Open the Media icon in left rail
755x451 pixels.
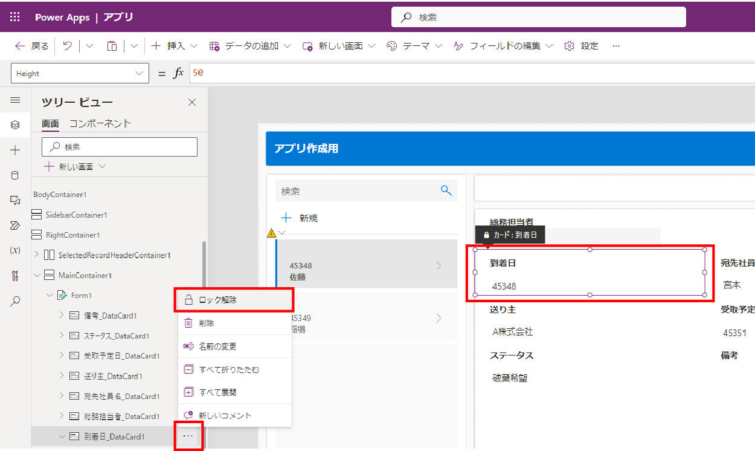click(x=15, y=200)
